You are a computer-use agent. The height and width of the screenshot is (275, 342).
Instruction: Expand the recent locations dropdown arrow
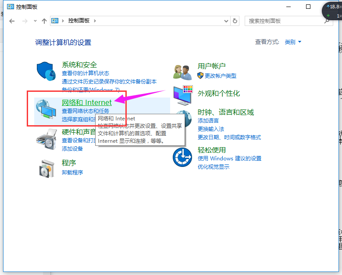[35, 21]
